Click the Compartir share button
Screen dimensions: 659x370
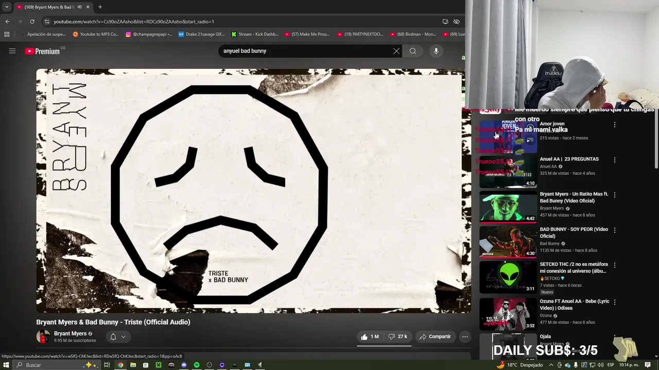[435, 337]
